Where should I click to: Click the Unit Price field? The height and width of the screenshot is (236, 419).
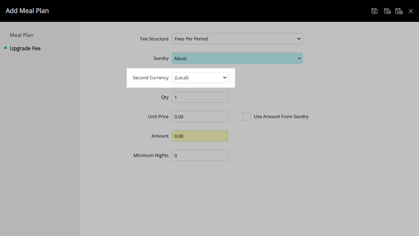coord(200,117)
